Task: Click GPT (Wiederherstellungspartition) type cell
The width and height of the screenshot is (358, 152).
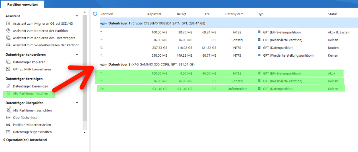Action: pos(288,55)
